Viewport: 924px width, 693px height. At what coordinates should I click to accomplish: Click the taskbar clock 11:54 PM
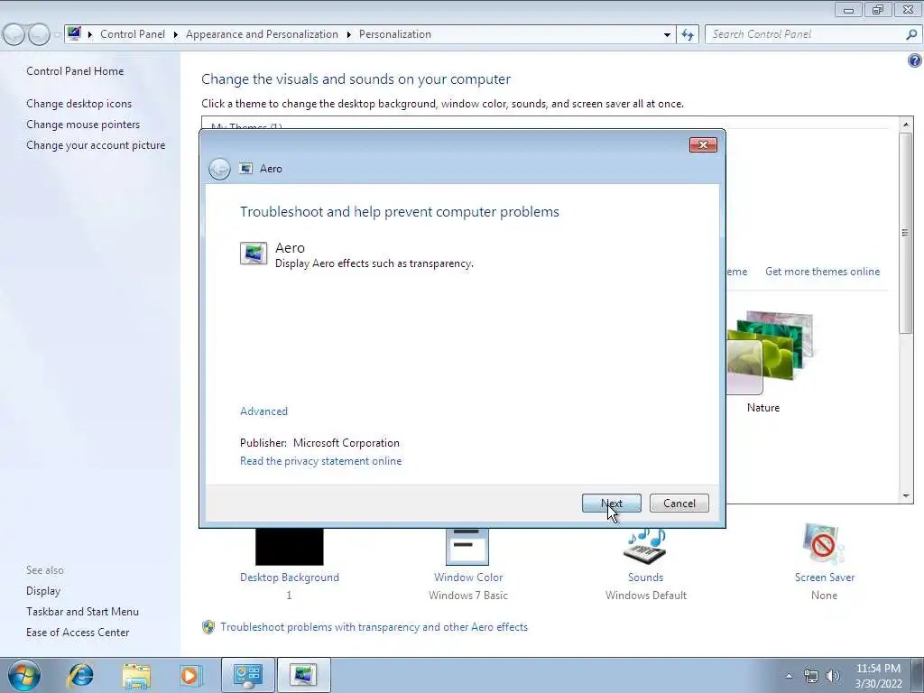click(x=878, y=669)
